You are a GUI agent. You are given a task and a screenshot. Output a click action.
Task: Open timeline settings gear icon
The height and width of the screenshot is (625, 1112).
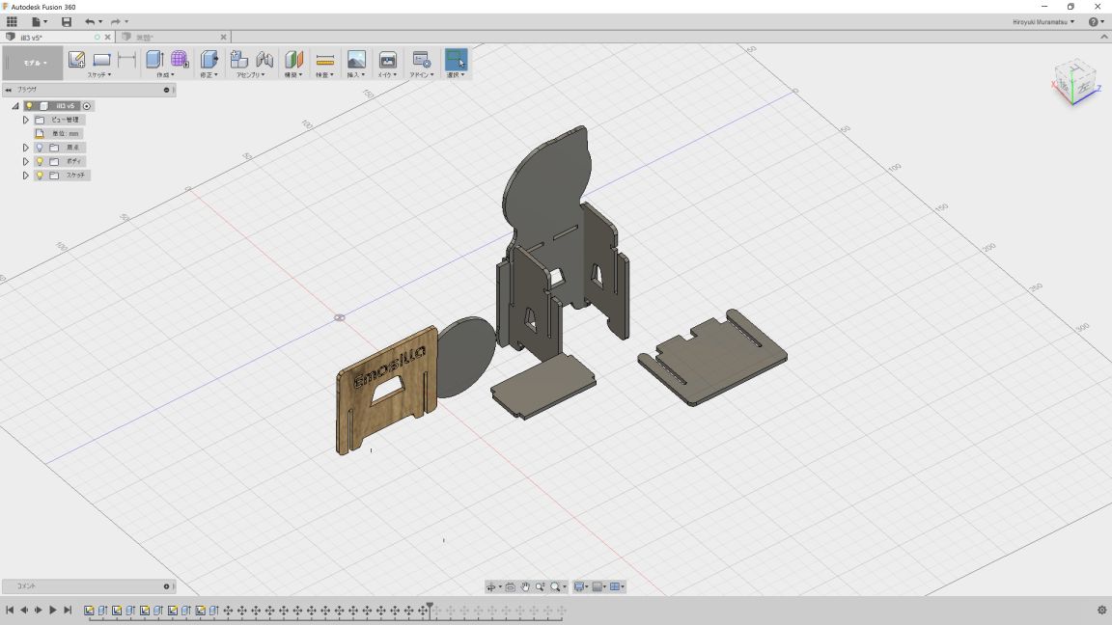(x=1101, y=611)
